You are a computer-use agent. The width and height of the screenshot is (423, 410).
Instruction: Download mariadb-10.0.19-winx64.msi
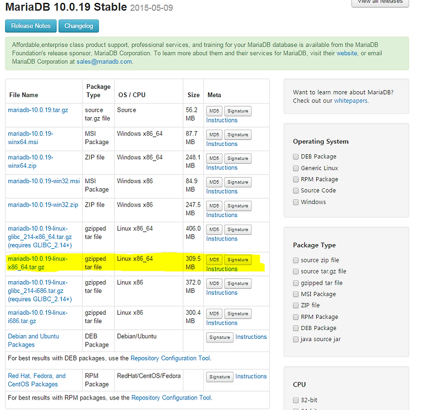[x=31, y=138]
